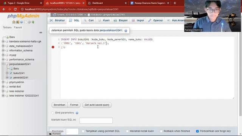
Task: Click the site info icon in address bar
Action: pyautogui.click(x=22, y=9)
